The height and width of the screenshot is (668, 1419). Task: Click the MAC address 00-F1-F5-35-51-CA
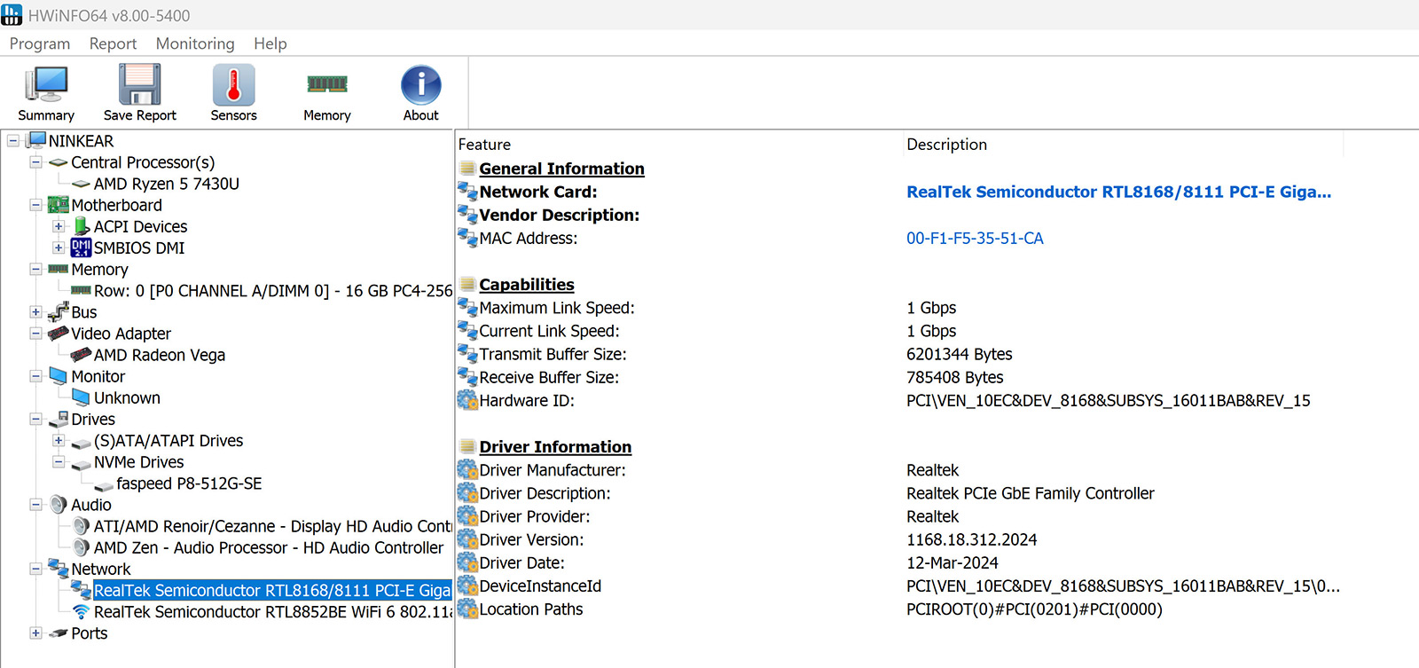975,238
